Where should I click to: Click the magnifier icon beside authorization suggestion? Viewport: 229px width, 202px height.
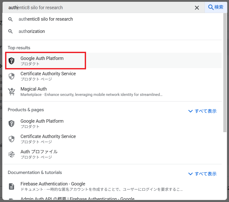[10, 31]
